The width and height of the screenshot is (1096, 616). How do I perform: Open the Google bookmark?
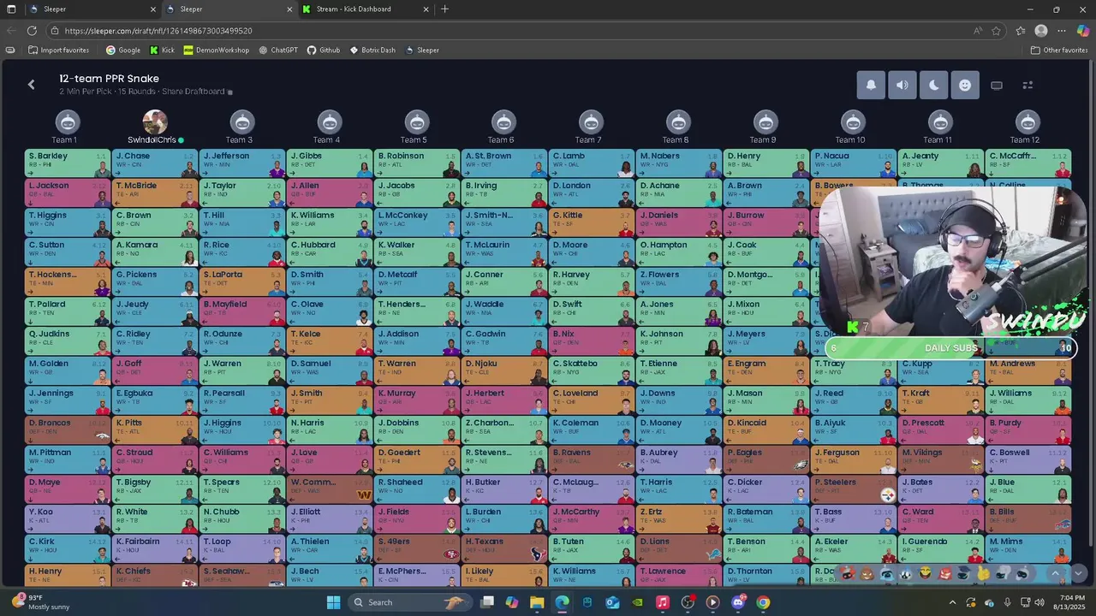point(123,50)
